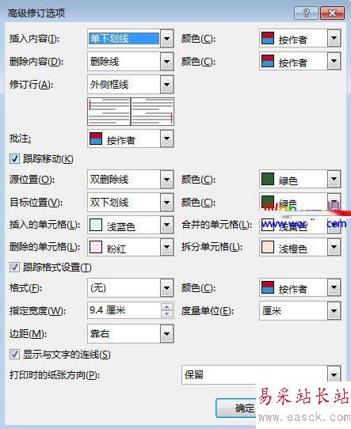
Task: Click the by-author swatch in 批注
Action: [96, 139]
